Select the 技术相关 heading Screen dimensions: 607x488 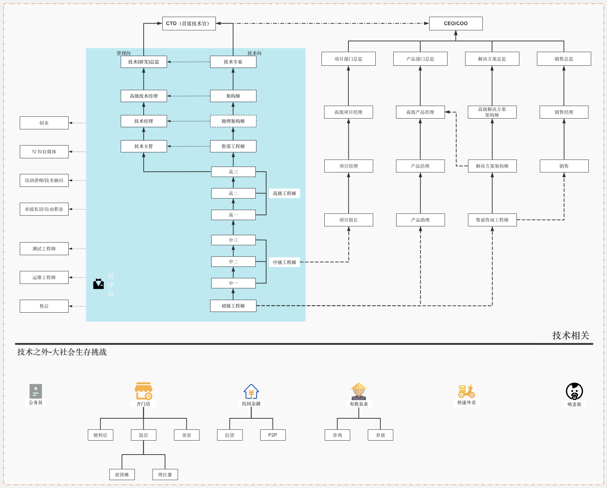pos(571,335)
